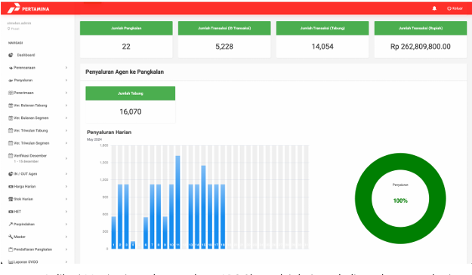Click the 100% donut label

[400, 200]
